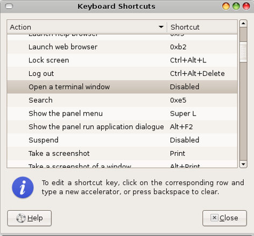This screenshot has height=236, width=254.
Task: Click the vertical scrollbar thumb
Action: point(243,52)
